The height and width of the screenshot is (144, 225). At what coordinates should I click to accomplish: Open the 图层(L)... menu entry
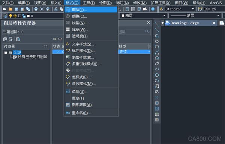tap(91, 10)
